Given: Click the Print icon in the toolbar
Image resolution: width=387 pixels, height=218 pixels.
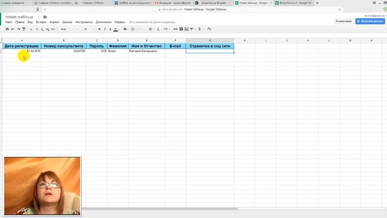Looking at the screenshot, I should pos(7,29).
